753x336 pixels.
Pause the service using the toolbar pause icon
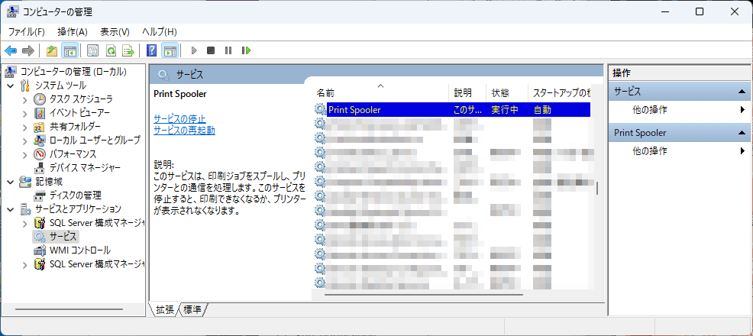(x=228, y=50)
